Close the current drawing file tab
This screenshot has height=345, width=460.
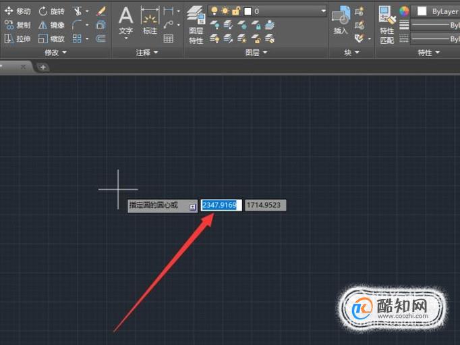coord(23,67)
